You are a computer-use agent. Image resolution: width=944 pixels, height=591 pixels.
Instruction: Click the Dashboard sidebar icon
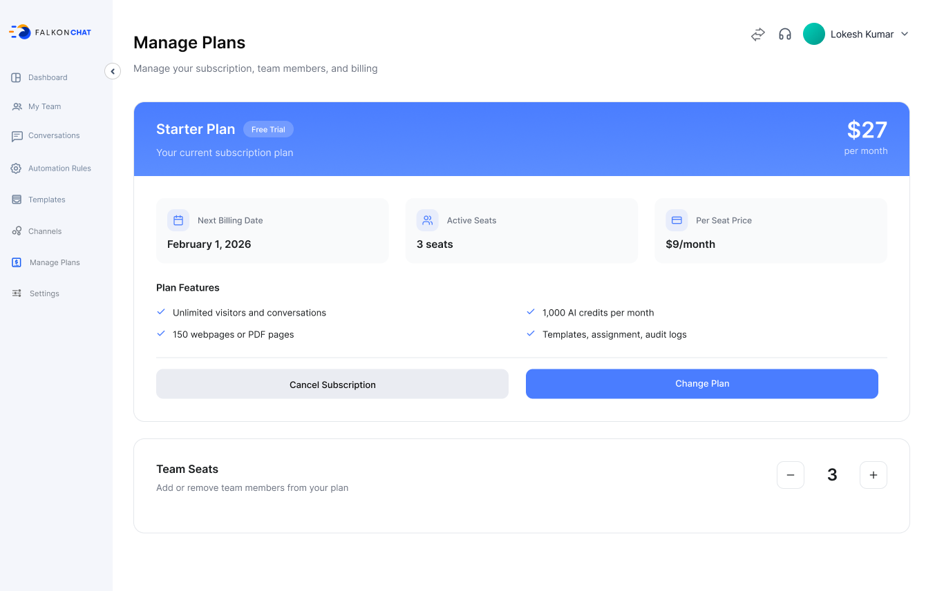[16, 78]
